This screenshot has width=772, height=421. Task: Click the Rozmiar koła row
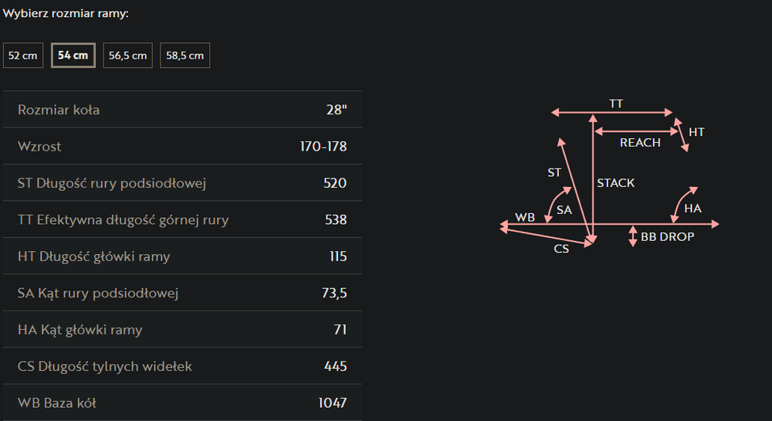[182, 110]
